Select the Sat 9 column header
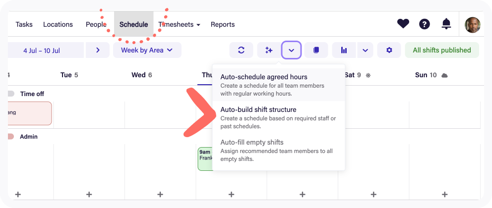The image size is (492, 208). pyautogui.click(x=353, y=75)
